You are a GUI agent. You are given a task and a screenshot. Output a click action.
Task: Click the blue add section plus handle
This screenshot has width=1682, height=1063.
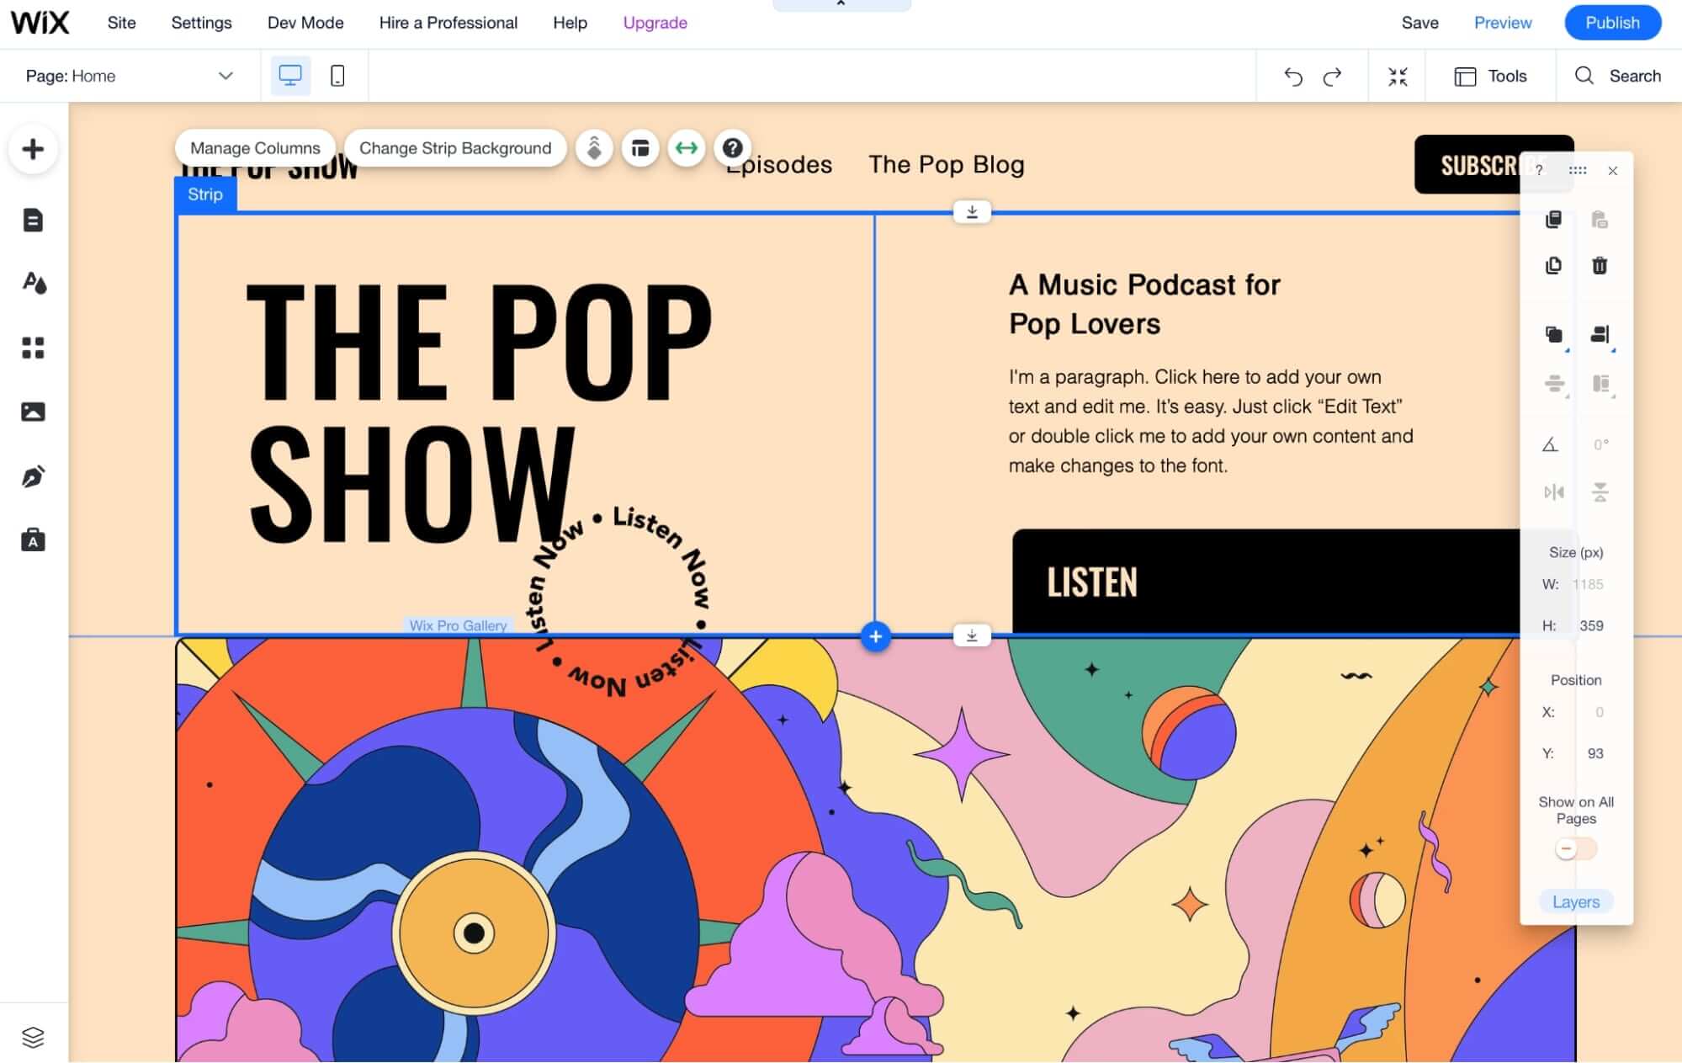(875, 636)
